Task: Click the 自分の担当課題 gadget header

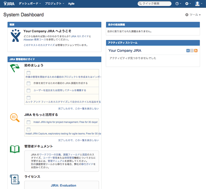Action: coord(153,25)
